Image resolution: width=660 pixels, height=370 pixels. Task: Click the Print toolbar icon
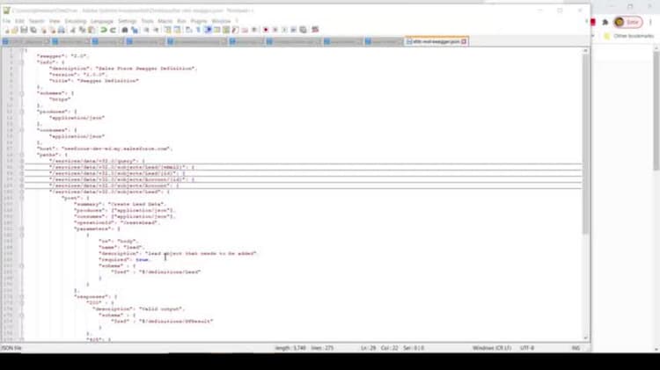click(x=62, y=30)
